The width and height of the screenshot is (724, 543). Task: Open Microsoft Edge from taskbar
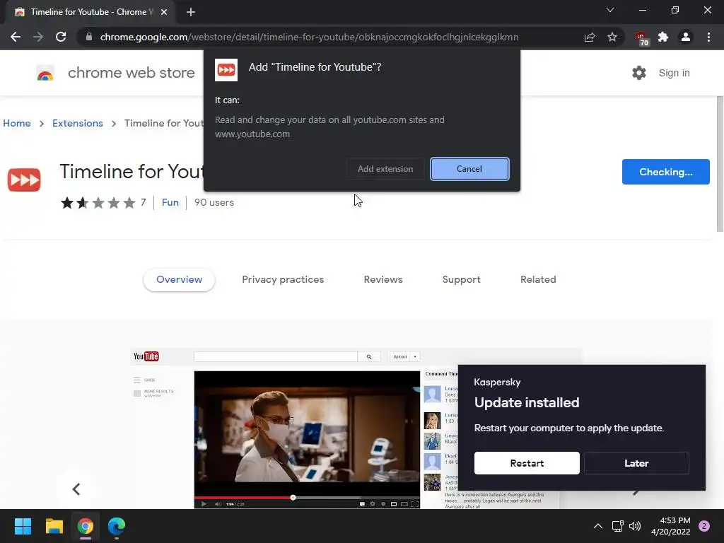click(117, 526)
